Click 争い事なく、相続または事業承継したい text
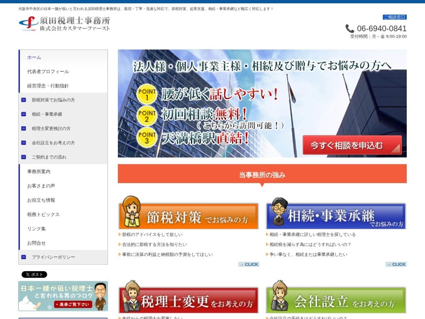This screenshot has width=425, height=319. [x=308, y=255]
